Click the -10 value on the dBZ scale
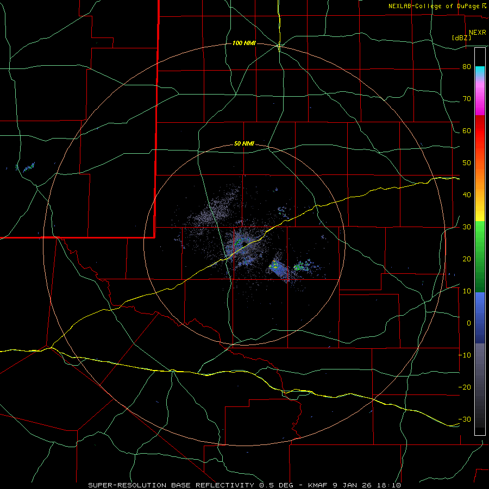 (465, 355)
